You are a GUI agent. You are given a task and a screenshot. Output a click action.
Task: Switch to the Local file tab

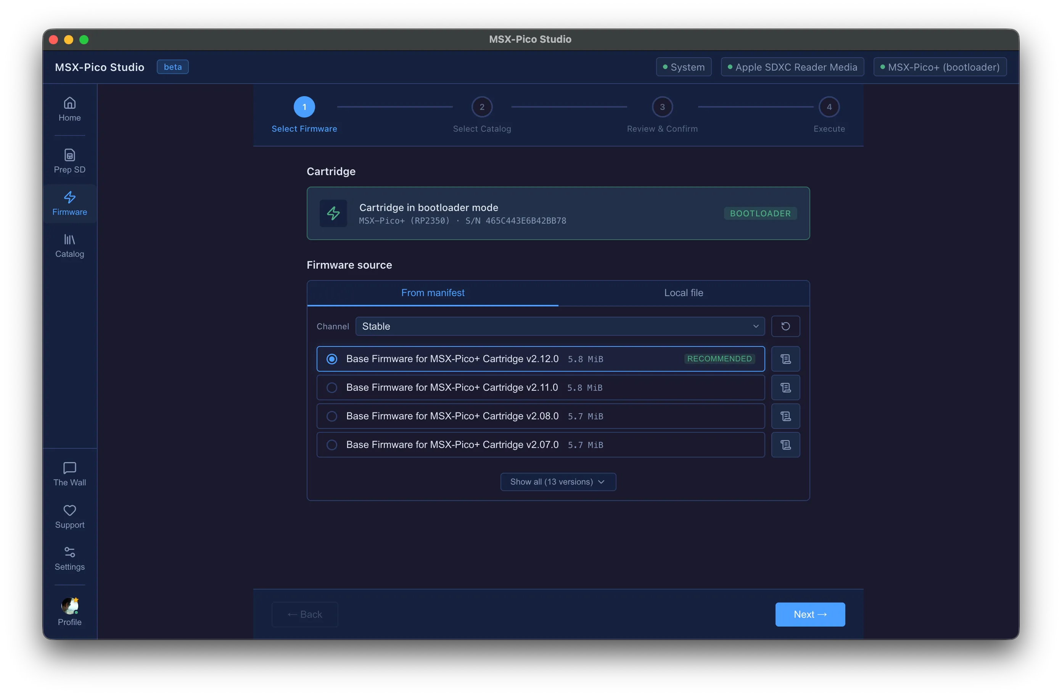pos(684,293)
